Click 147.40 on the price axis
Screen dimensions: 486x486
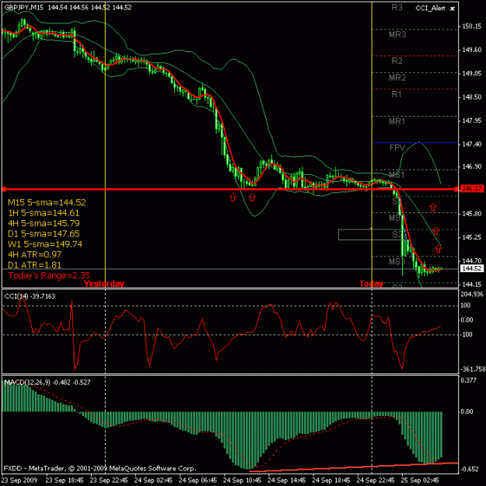tap(472, 144)
